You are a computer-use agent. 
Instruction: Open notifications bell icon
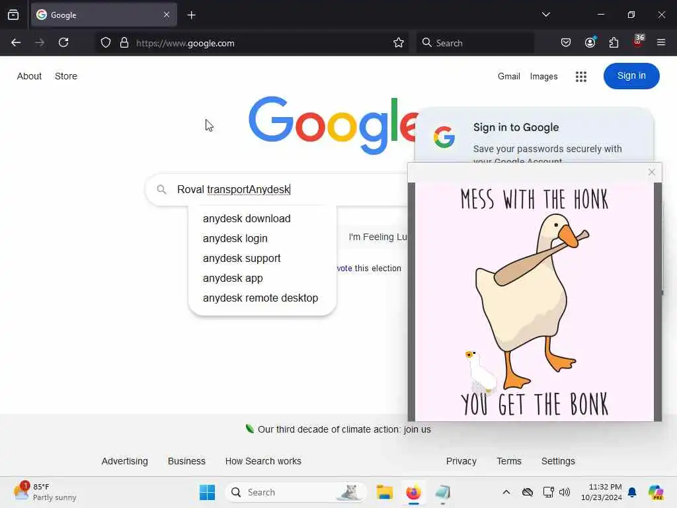tap(632, 492)
